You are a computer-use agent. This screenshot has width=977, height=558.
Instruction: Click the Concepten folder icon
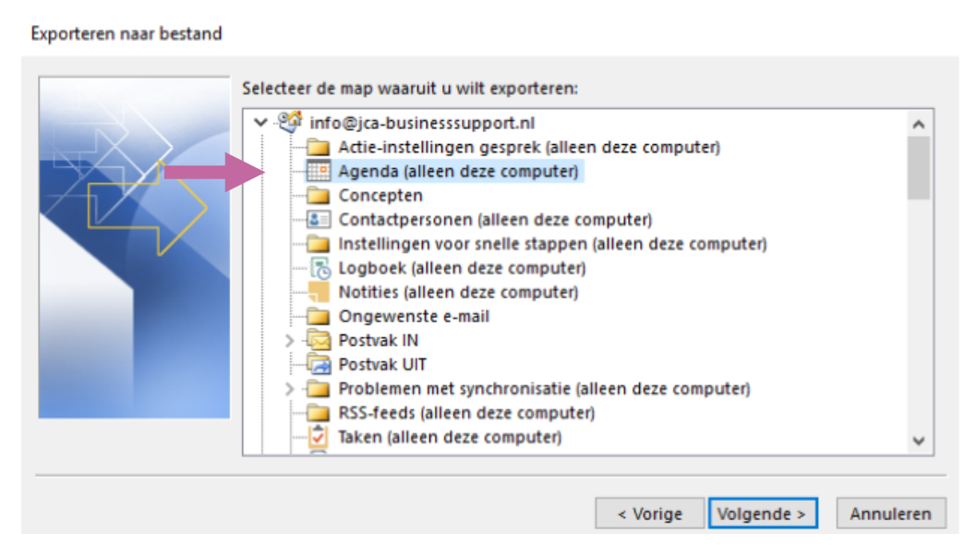[318, 196]
